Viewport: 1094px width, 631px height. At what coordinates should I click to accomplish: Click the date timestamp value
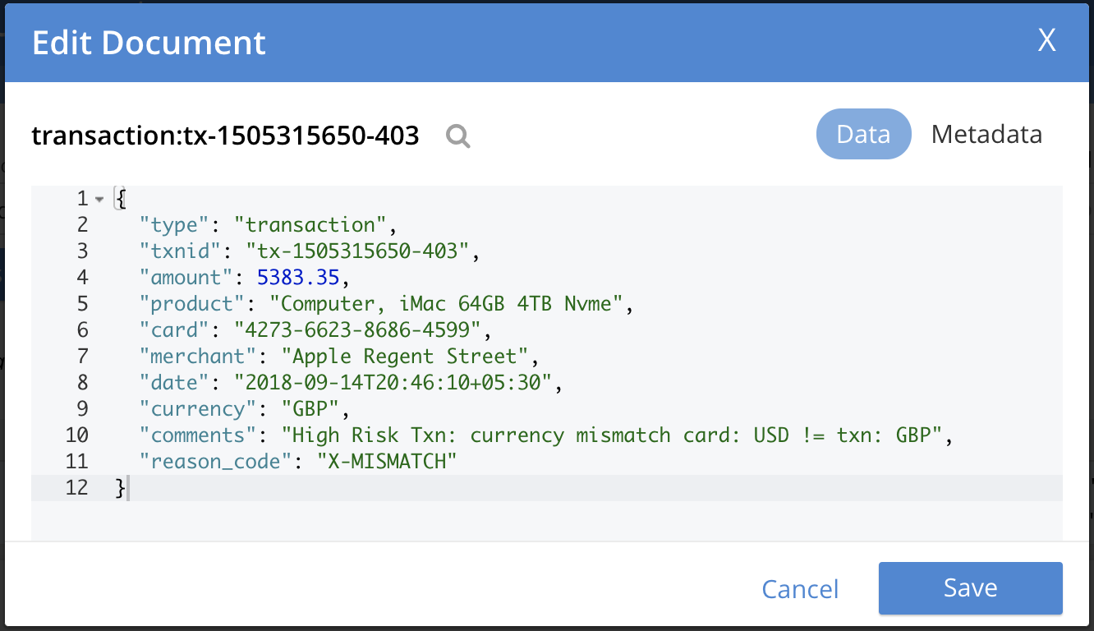tap(394, 382)
